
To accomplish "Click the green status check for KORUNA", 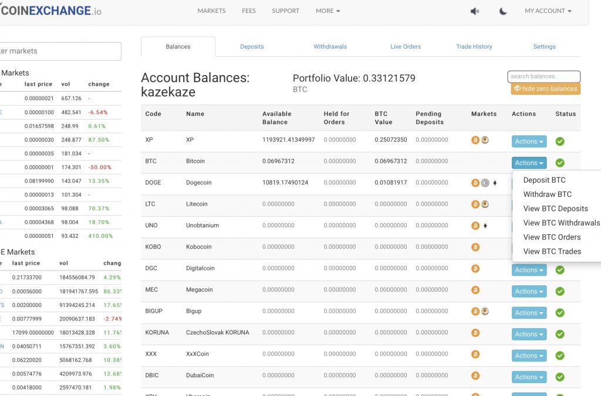I will tap(560, 334).
